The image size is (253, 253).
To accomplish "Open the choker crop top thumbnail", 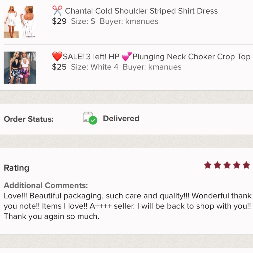I will (20, 68).
